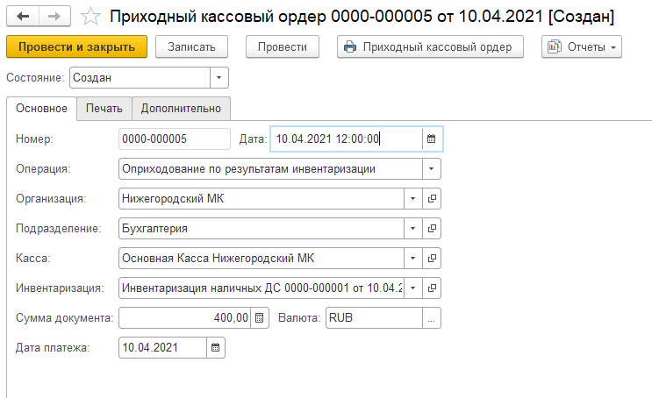This screenshot has height=398, width=652.
Task: Open Организация record with open icon
Action: point(432,199)
